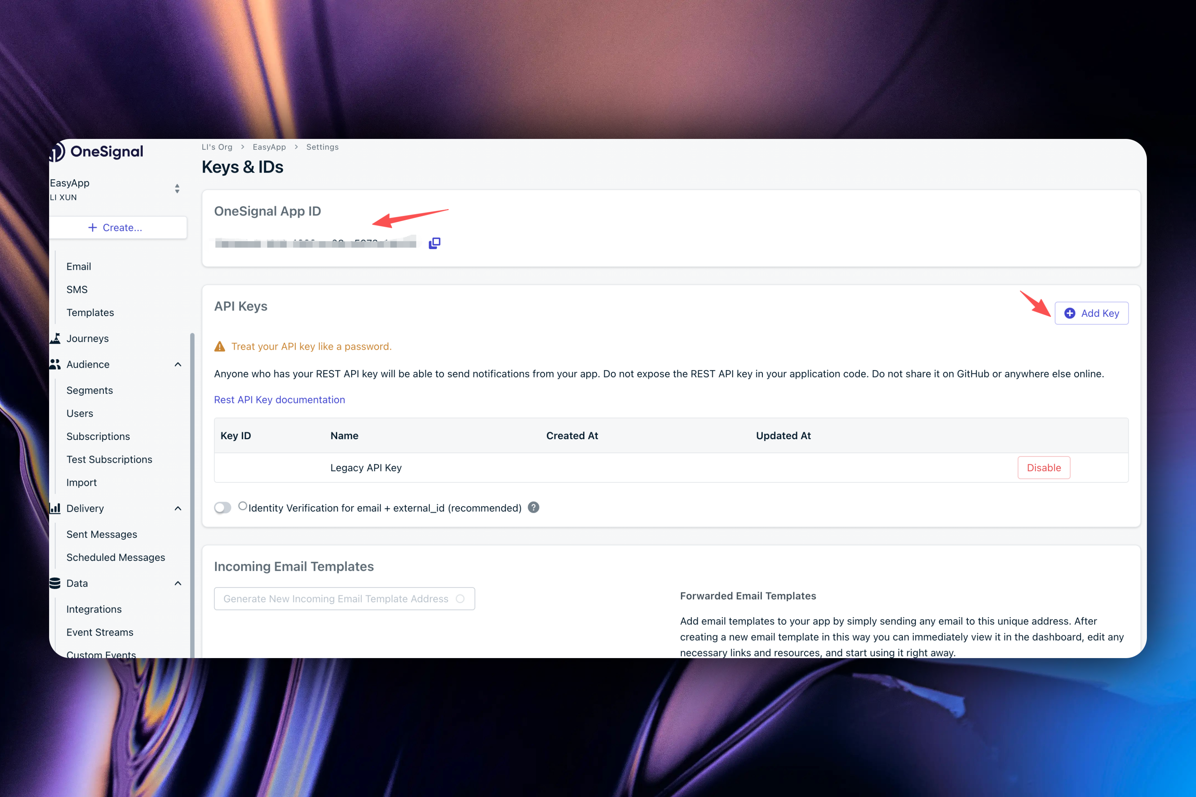Go to Segments in sidebar
This screenshot has height=797, width=1196.
[x=89, y=390]
